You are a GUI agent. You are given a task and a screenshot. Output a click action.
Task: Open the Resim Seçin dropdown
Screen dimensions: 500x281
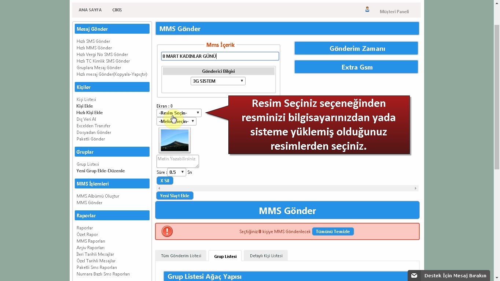click(x=179, y=113)
